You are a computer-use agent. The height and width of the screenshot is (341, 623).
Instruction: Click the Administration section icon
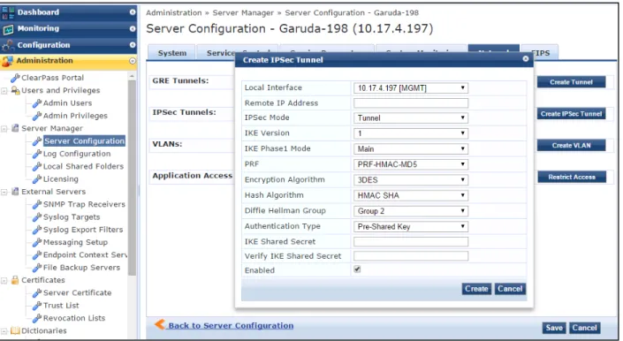7,61
